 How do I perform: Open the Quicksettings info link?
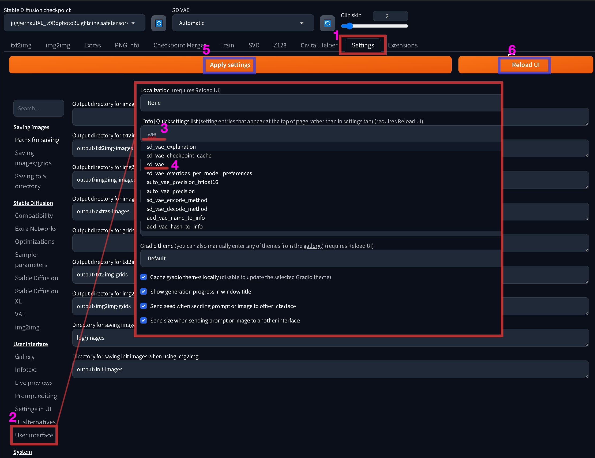click(x=148, y=121)
